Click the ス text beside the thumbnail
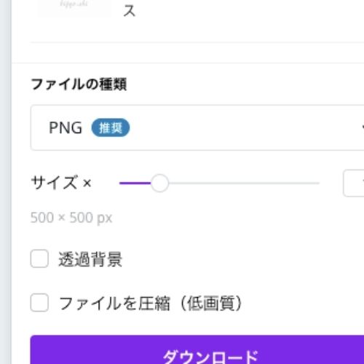Screen dimensions: 364x364 pyautogui.click(x=130, y=11)
